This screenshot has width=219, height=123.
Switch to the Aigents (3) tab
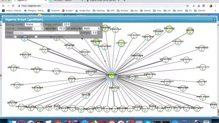(x=30, y=1)
